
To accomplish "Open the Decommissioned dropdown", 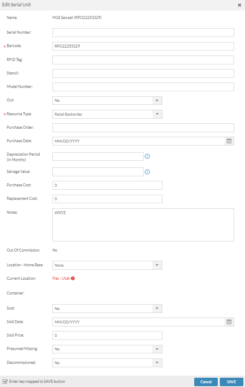I will [107, 363].
